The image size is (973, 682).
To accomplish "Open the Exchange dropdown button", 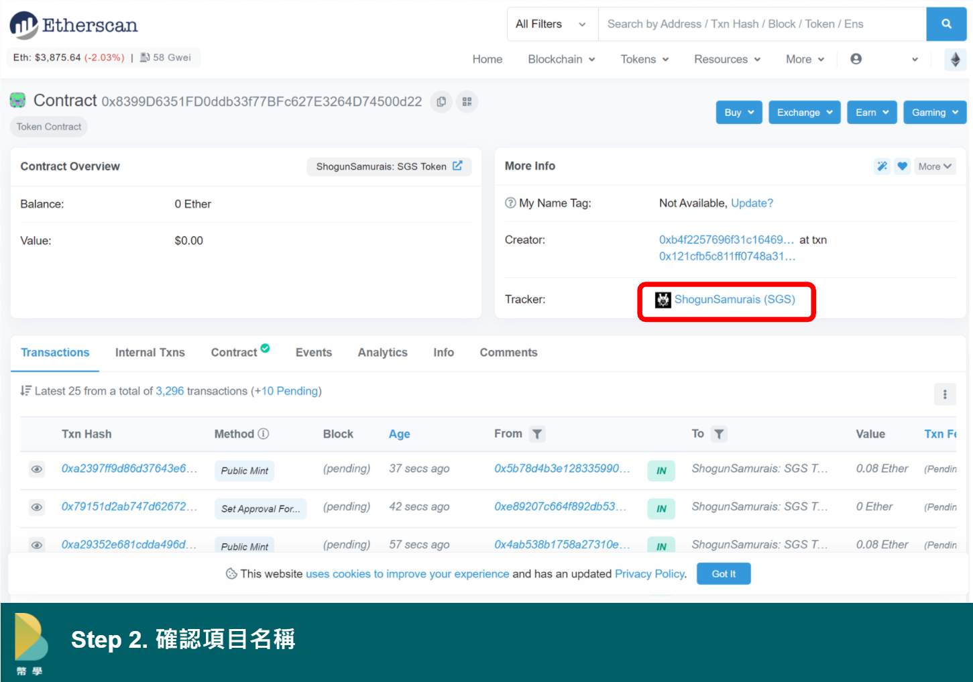I will pyautogui.click(x=805, y=113).
